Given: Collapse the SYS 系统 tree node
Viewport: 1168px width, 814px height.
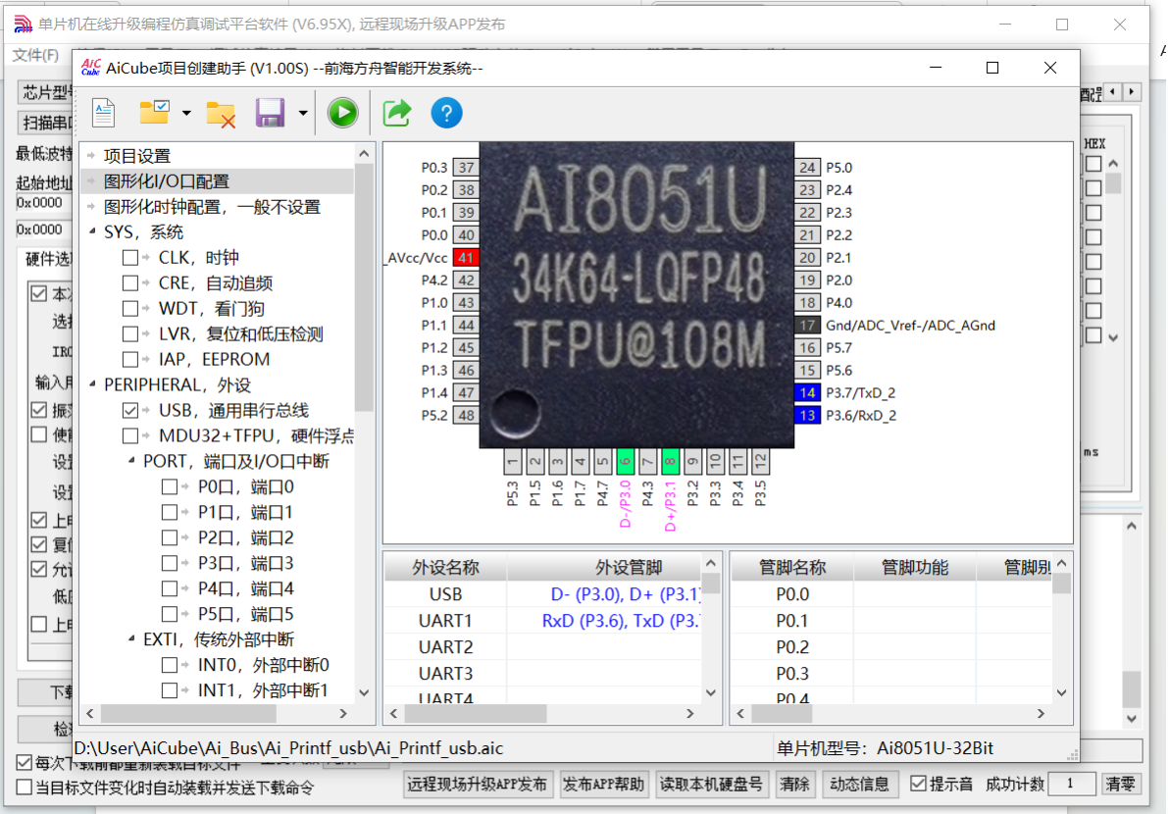Looking at the screenshot, I should click(x=92, y=231).
